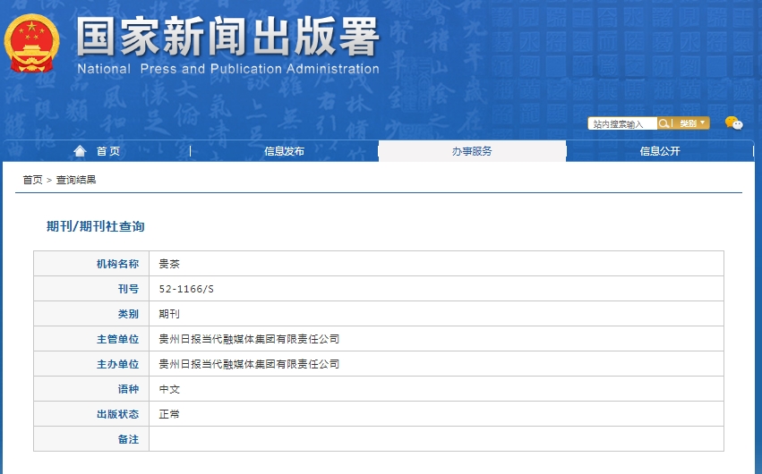Click the empty 备注 value cell

435,439
